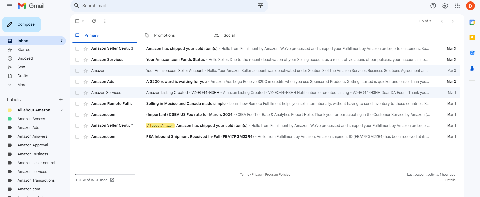Star the Your Amazon.com Seller Account email

tap(86, 71)
